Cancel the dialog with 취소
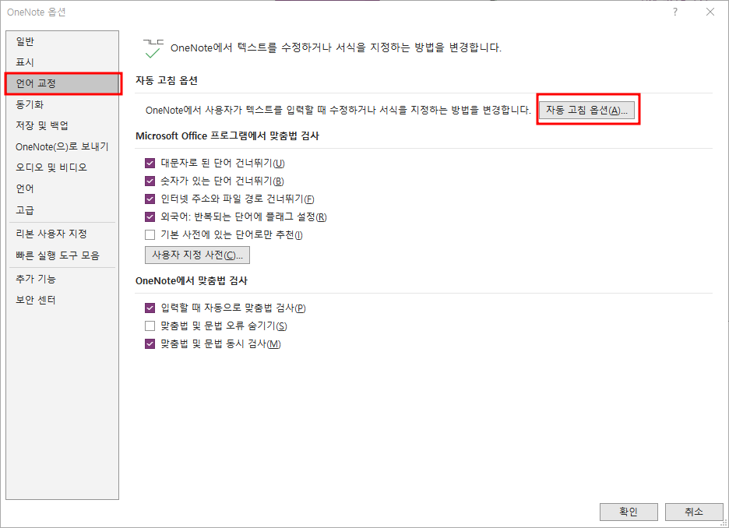 (694, 512)
